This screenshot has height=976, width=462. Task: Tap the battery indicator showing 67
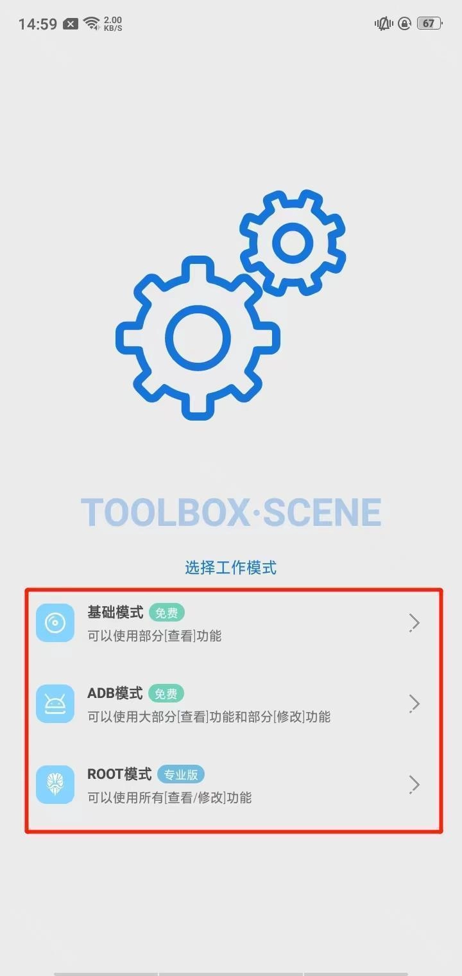click(x=429, y=24)
